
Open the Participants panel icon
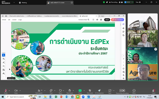[39, 90]
